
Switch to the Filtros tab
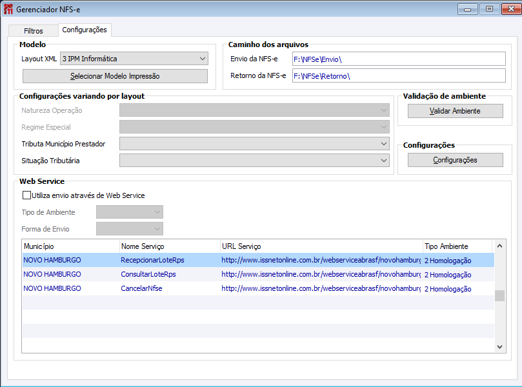point(34,31)
